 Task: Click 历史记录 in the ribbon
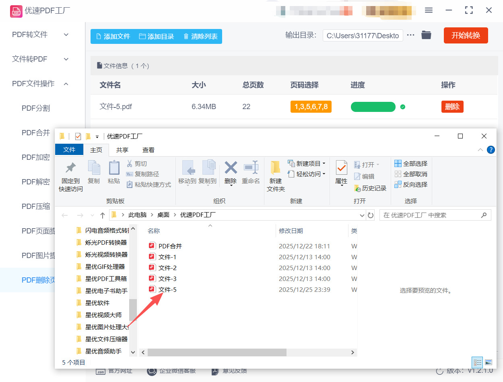pyautogui.click(x=370, y=188)
